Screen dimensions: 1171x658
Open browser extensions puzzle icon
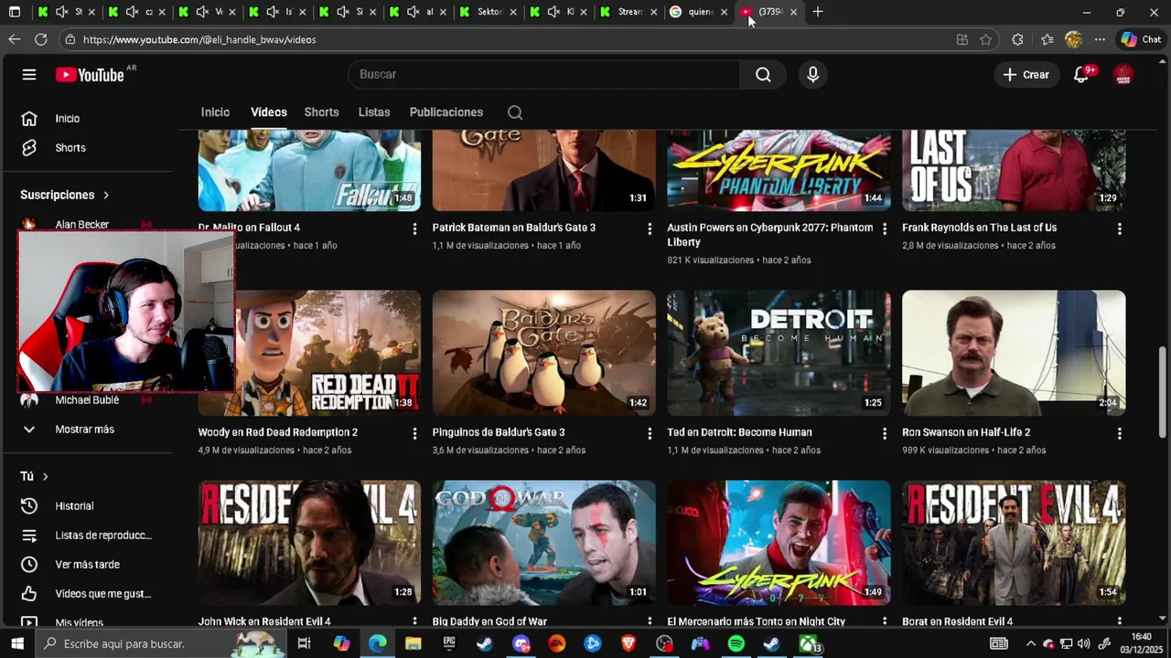point(1017,39)
